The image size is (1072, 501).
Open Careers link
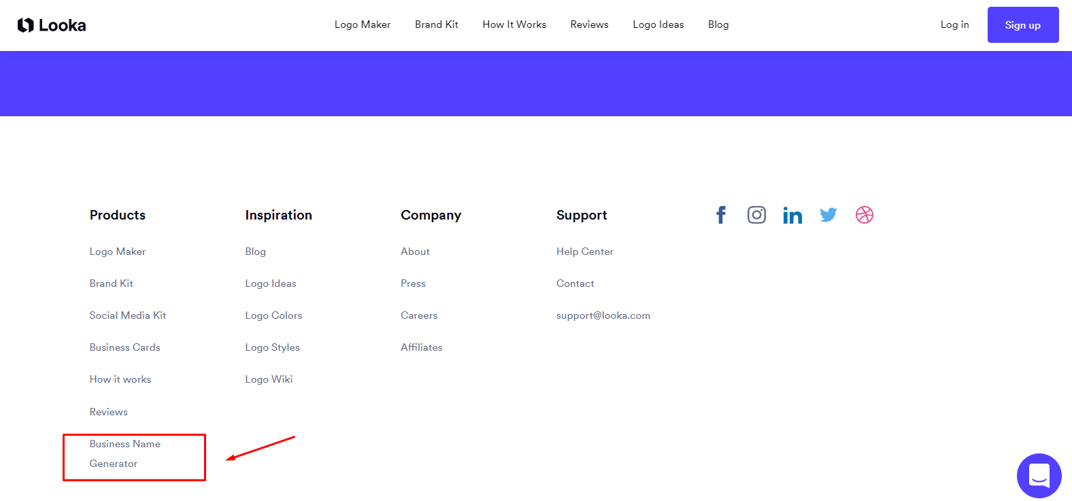coord(419,315)
